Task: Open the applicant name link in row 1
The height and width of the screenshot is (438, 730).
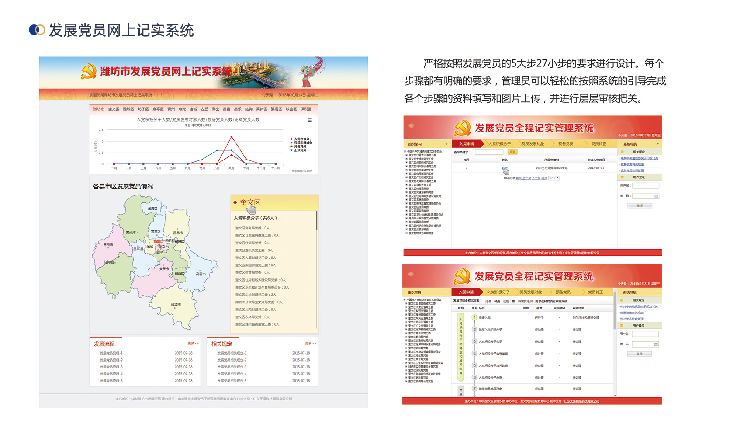Action: [x=505, y=168]
